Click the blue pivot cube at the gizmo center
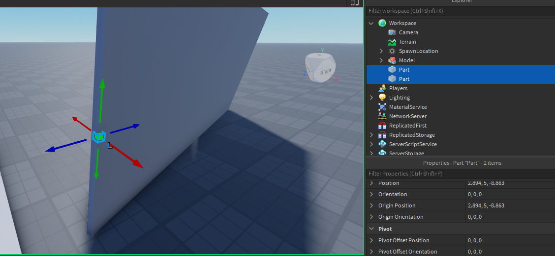 (99, 136)
